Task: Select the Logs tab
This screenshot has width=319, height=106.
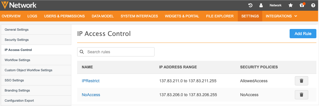Action: [32, 16]
